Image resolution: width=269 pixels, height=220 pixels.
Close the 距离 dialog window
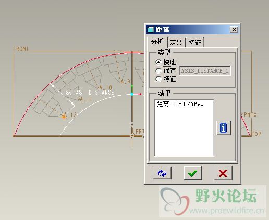[234, 30]
